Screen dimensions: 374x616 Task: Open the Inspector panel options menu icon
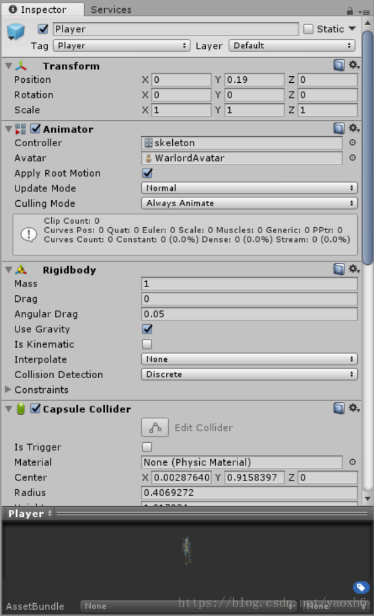tap(364, 11)
